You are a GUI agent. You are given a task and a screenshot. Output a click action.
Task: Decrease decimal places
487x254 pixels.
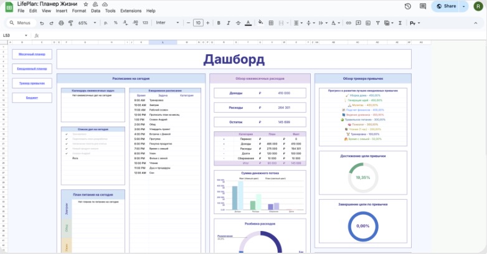pyautogui.click(x=125, y=23)
